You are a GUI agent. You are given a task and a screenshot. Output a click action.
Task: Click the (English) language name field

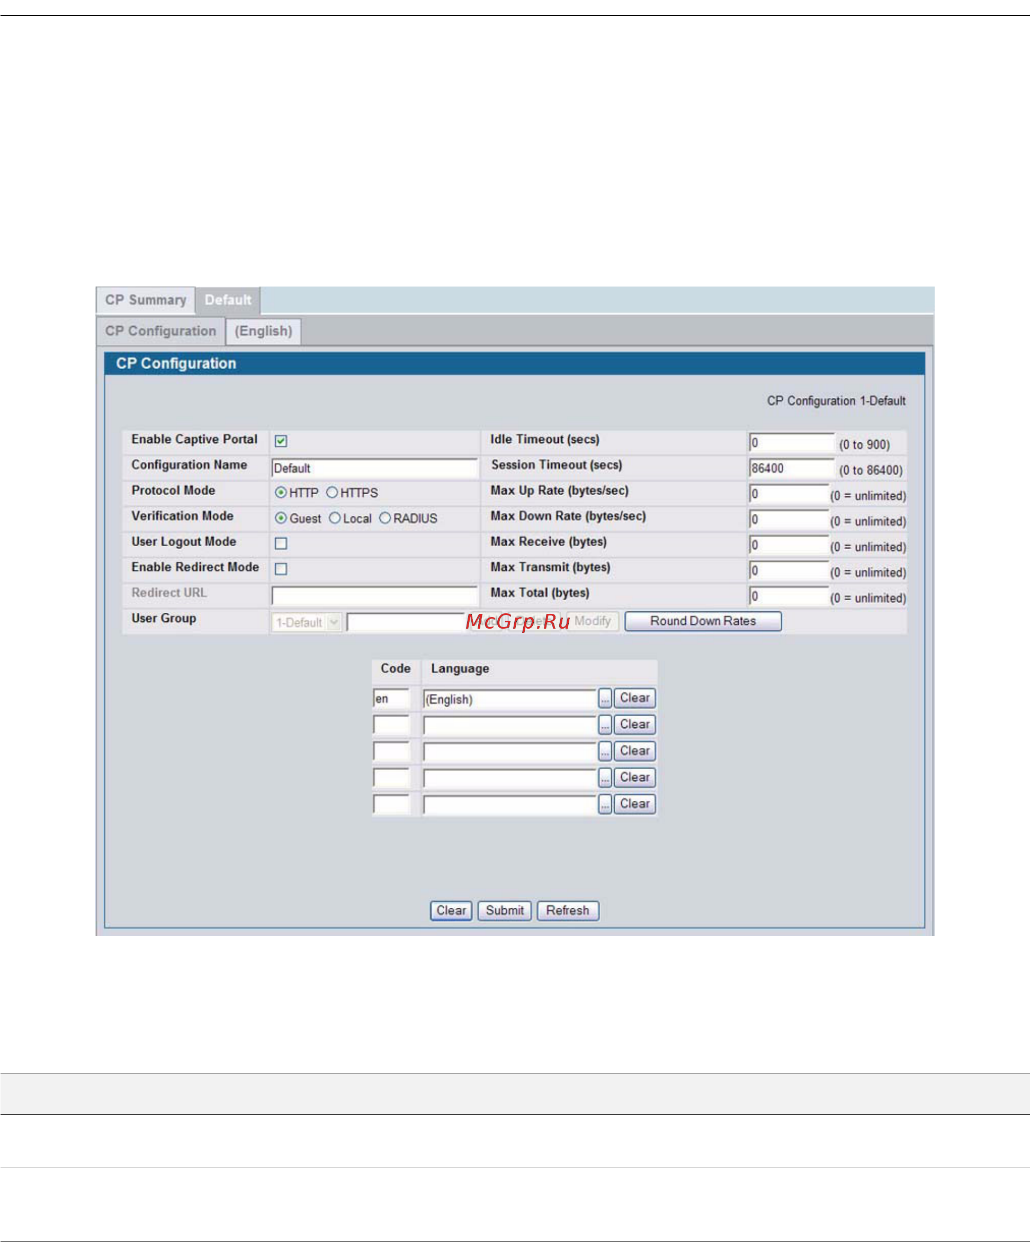click(509, 699)
